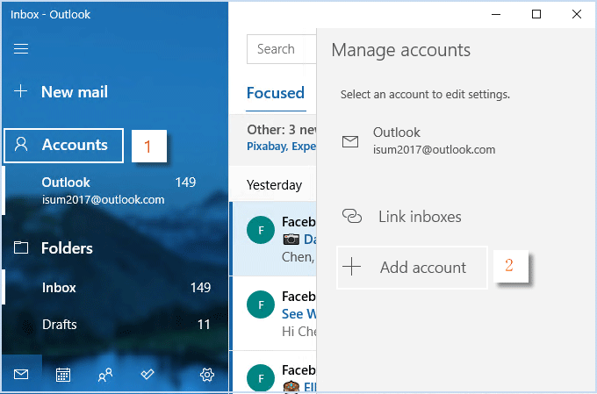Click the envelope icon beside Outlook account
This screenshot has height=394, width=597.
point(350,141)
